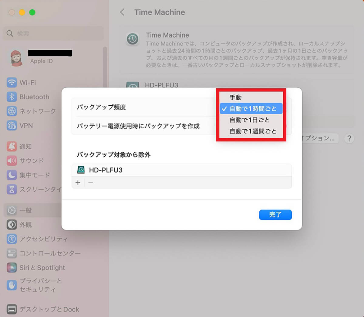
Task: Go back with the chevron arrow
Action: (122, 12)
